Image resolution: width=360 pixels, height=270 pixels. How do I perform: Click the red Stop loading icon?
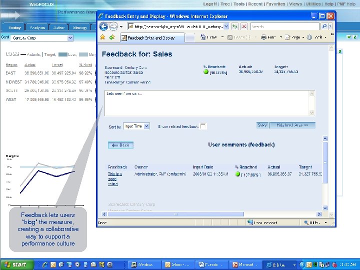click(244, 26)
